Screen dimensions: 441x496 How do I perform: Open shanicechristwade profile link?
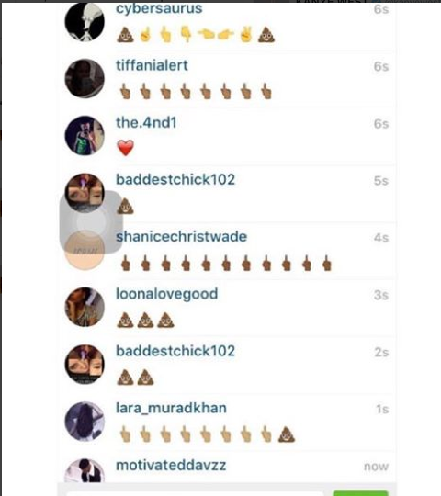click(x=181, y=237)
